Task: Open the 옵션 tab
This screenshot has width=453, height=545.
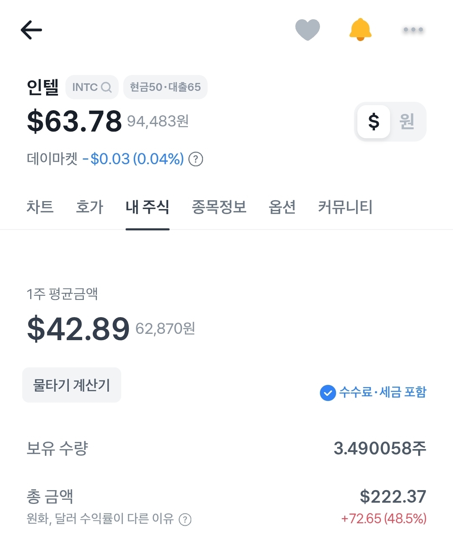Action: (x=282, y=207)
